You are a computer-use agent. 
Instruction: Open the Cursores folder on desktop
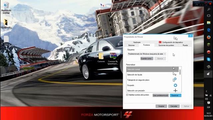pyautogui.click(x=101, y=58)
